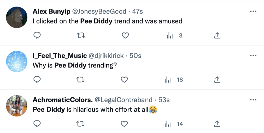Like Alex Bunyip's tweet
This screenshot has height=133, width=264.
click(x=126, y=35)
